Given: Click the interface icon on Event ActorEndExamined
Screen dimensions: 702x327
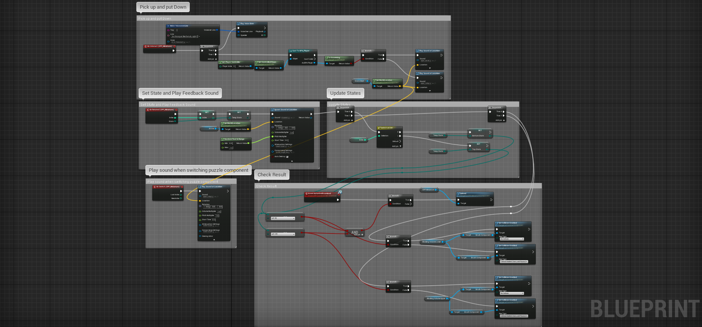Looking at the screenshot, I should point(340,192).
